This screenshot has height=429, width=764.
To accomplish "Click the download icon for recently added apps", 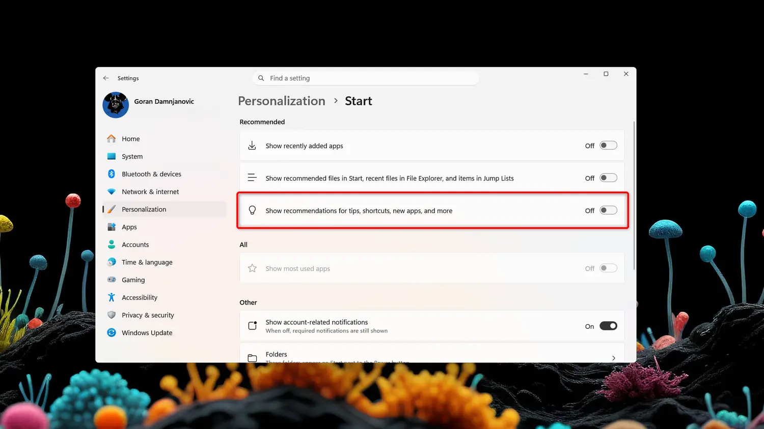I will (252, 146).
